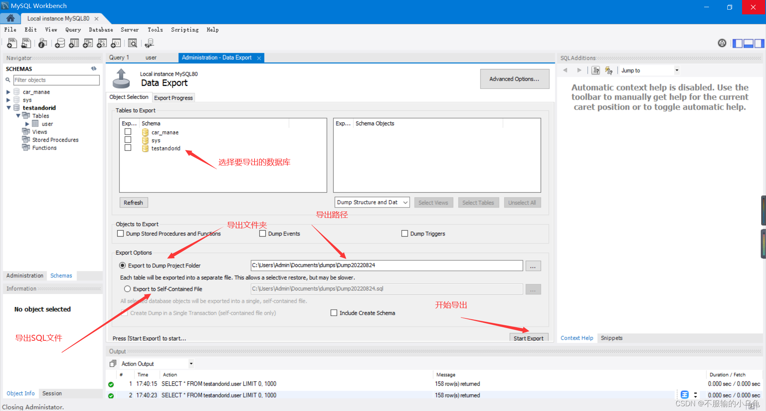Expand the car_manae schema in Navigator
Screen dimensions: 766x411
tap(8, 92)
